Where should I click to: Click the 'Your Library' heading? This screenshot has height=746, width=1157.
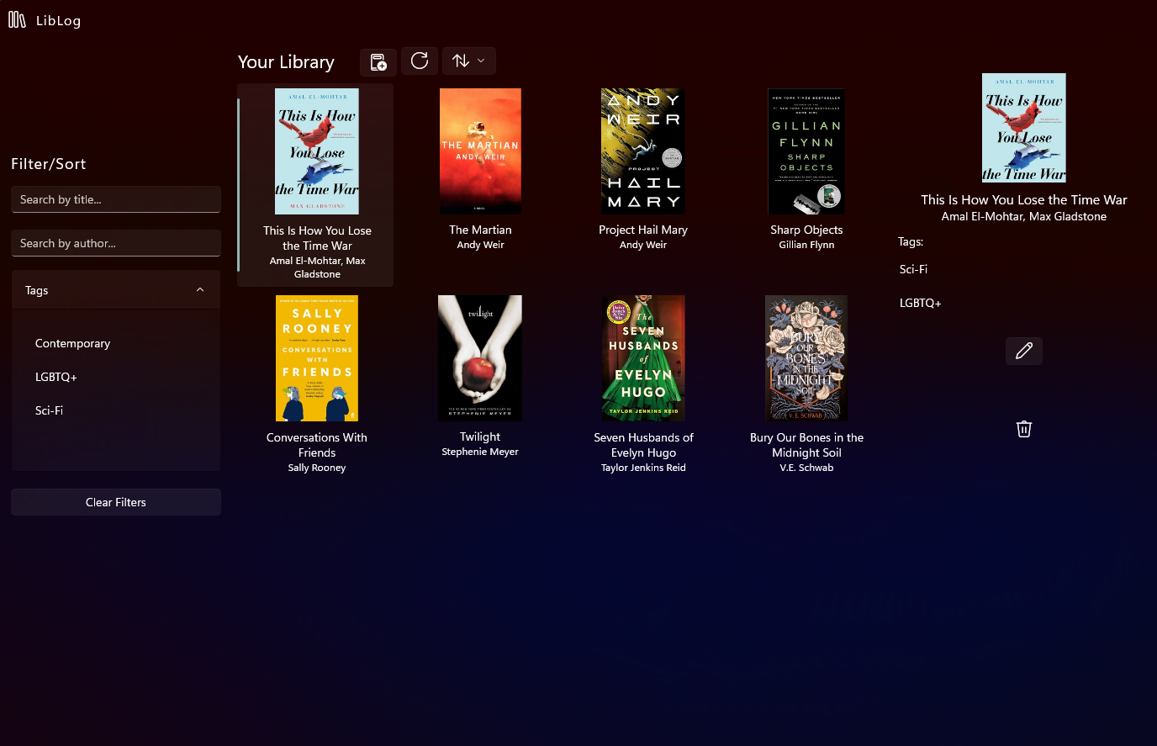pos(286,61)
